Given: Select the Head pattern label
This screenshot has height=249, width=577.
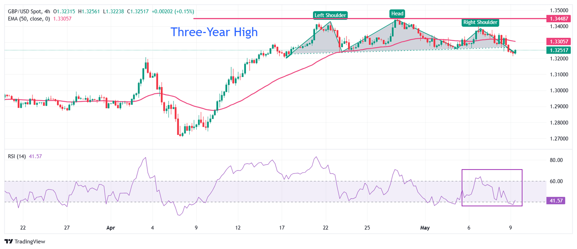Looking at the screenshot, I should (x=397, y=14).
